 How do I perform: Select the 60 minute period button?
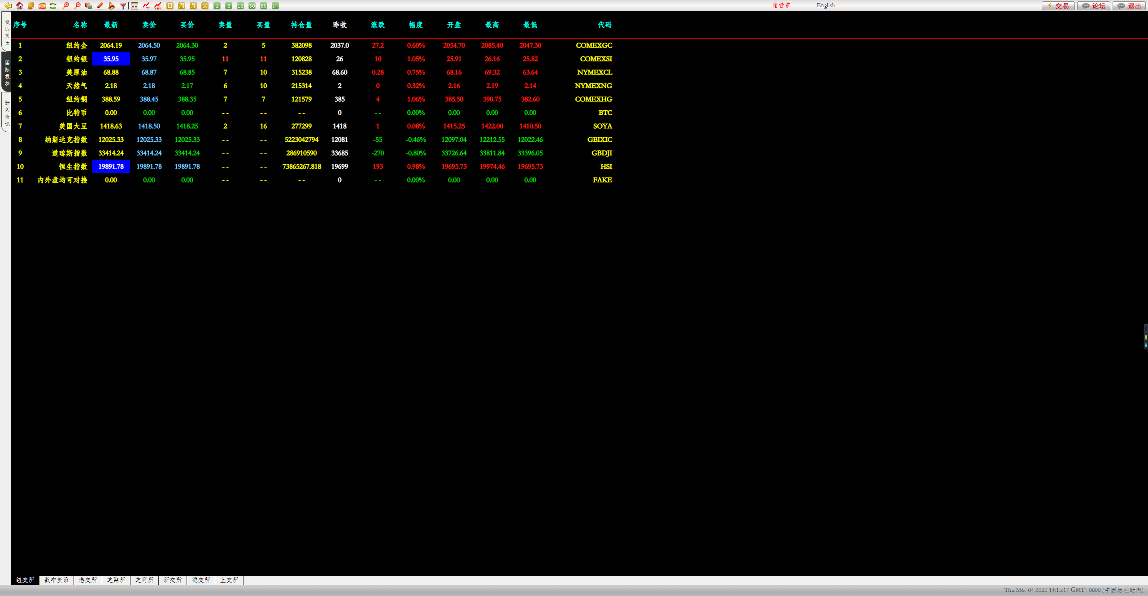[264, 6]
